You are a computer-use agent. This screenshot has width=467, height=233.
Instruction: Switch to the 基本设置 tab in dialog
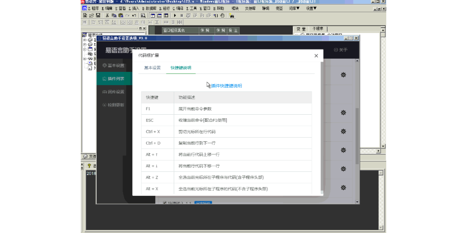tap(152, 68)
